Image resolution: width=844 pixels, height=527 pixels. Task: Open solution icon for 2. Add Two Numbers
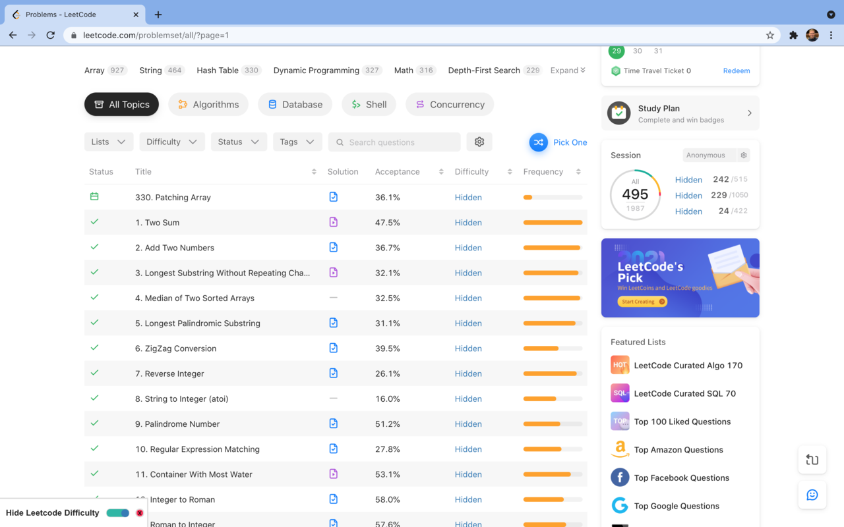point(333,247)
